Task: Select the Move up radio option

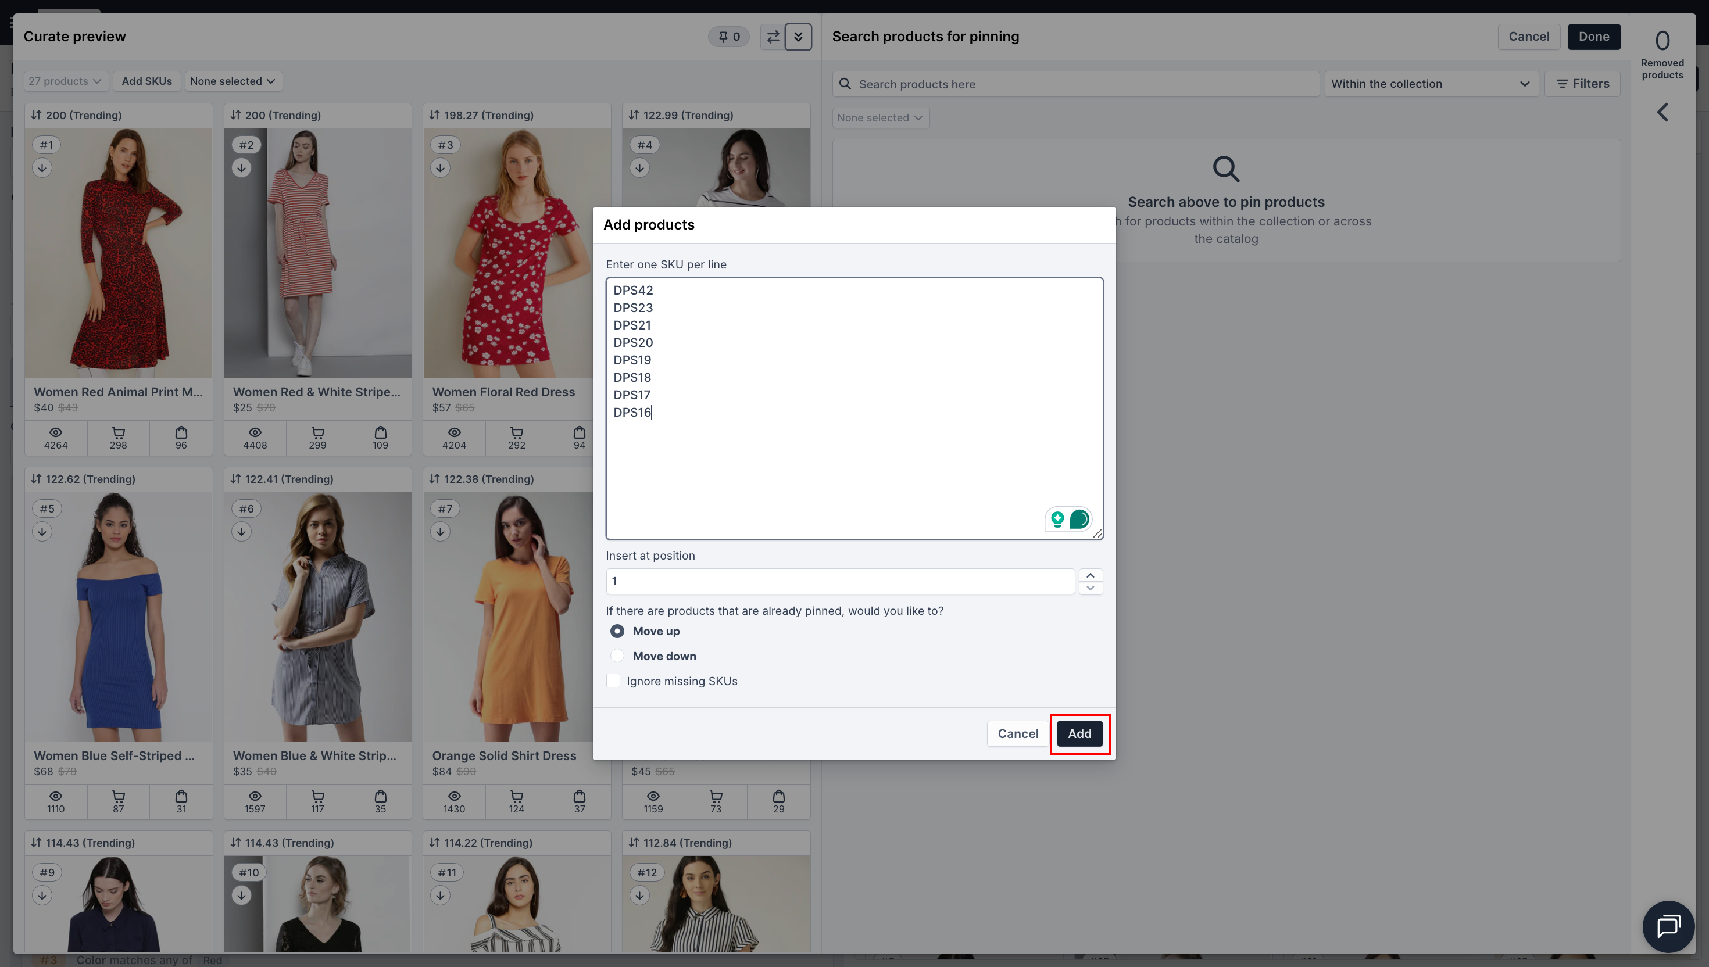Action: (x=617, y=631)
